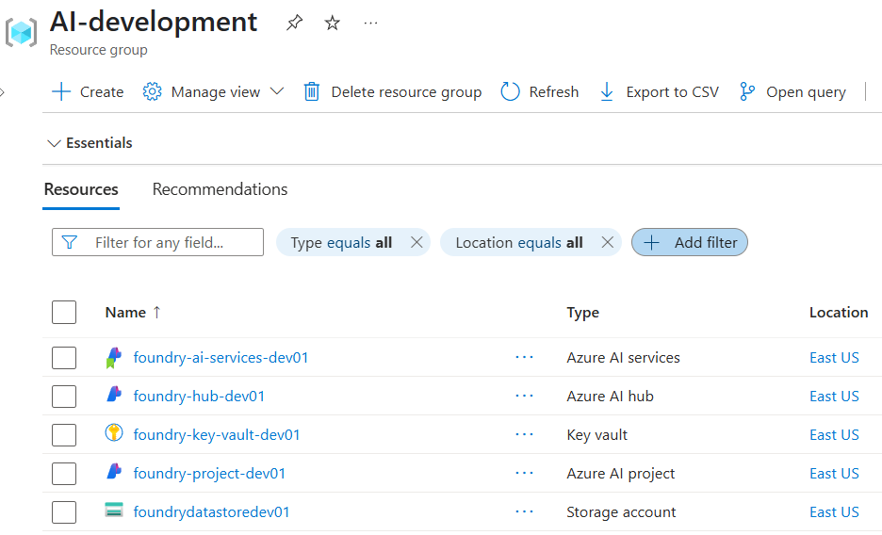The width and height of the screenshot is (882, 535).
Task: Click the Azure AI hub type cell
Action: point(610,397)
